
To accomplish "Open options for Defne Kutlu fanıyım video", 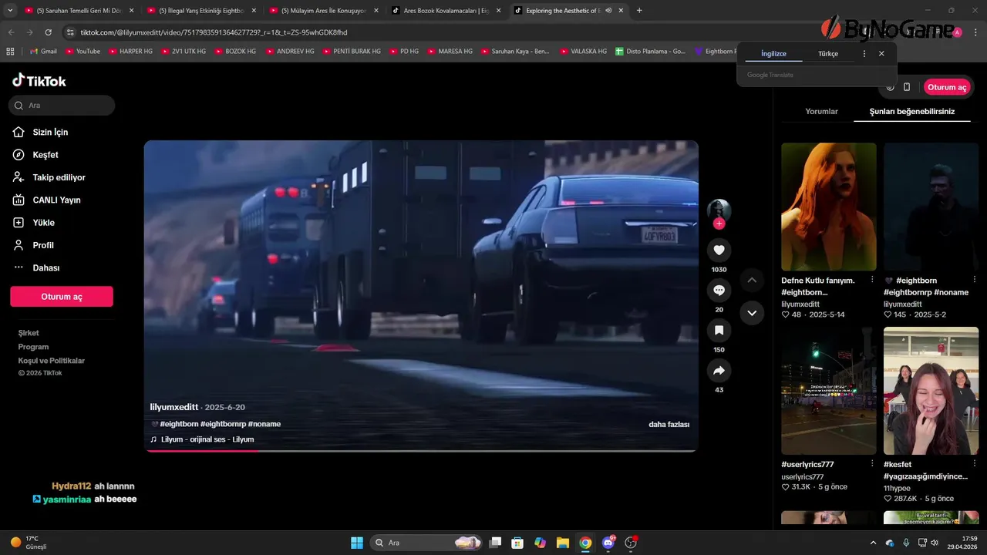I will [872, 280].
